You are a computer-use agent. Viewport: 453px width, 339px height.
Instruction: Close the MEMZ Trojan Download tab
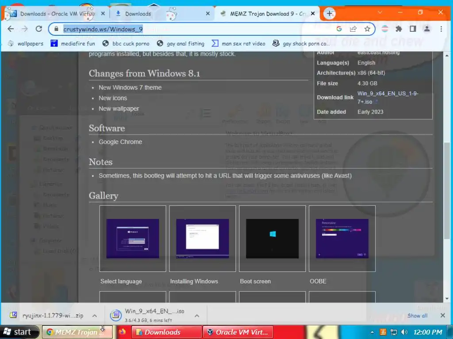(x=312, y=14)
